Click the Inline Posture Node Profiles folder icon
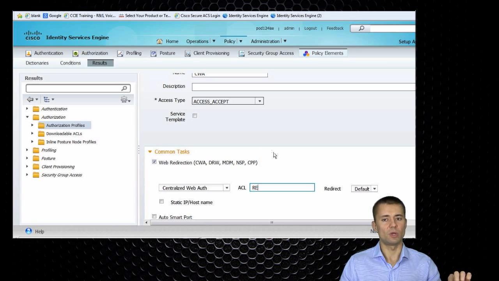Screen dimensions: 499x281 pyautogui.click(x=41, y=142)
